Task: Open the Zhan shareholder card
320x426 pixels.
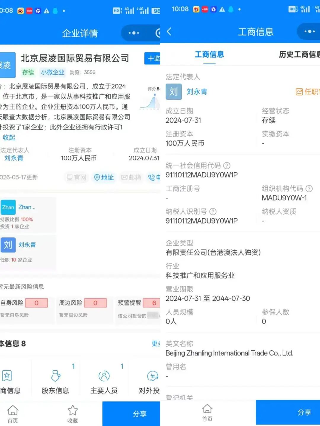Action: coord(27,215)
